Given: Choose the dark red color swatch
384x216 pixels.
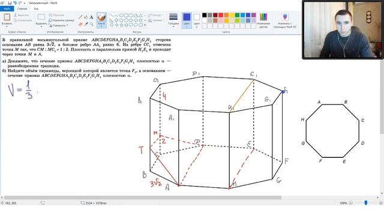Looking at the screenshot, I should pos(215,15).
